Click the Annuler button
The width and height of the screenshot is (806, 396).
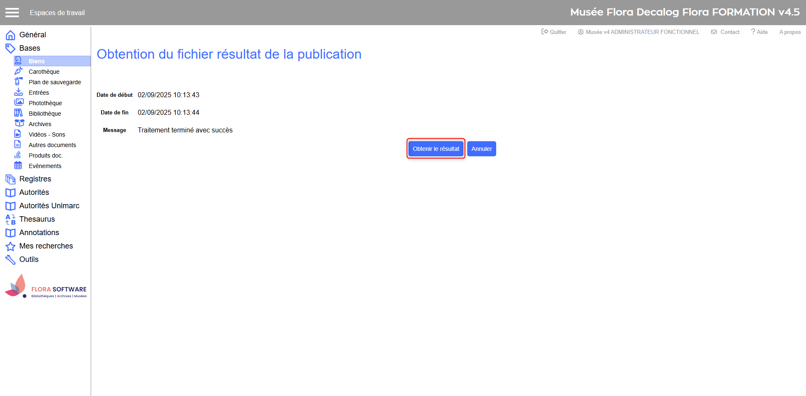(x=482, y=149)
